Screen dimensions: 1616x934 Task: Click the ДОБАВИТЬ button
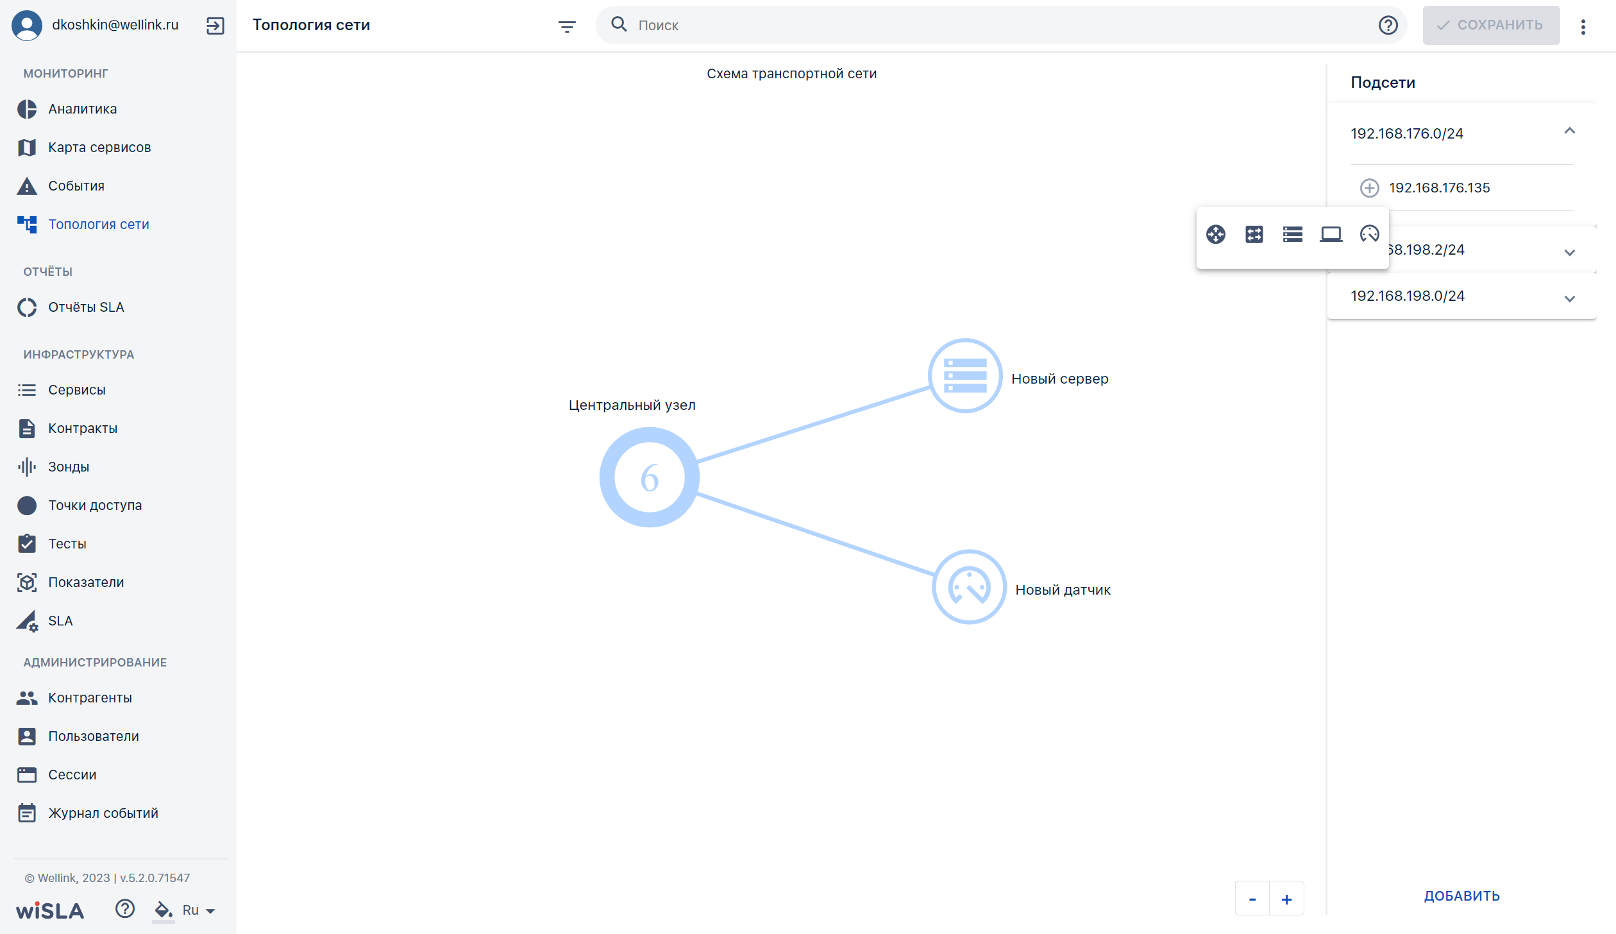pos(1461,896)
